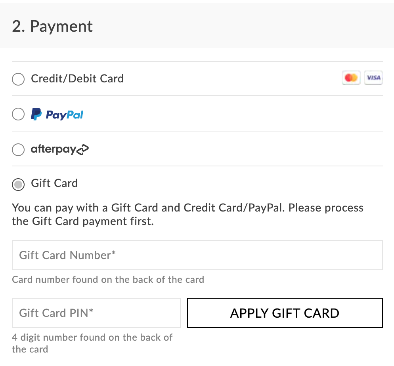Click the APPLY GIFT CARD button
Screen dimensions: 394x366
(x=285, y=313)
